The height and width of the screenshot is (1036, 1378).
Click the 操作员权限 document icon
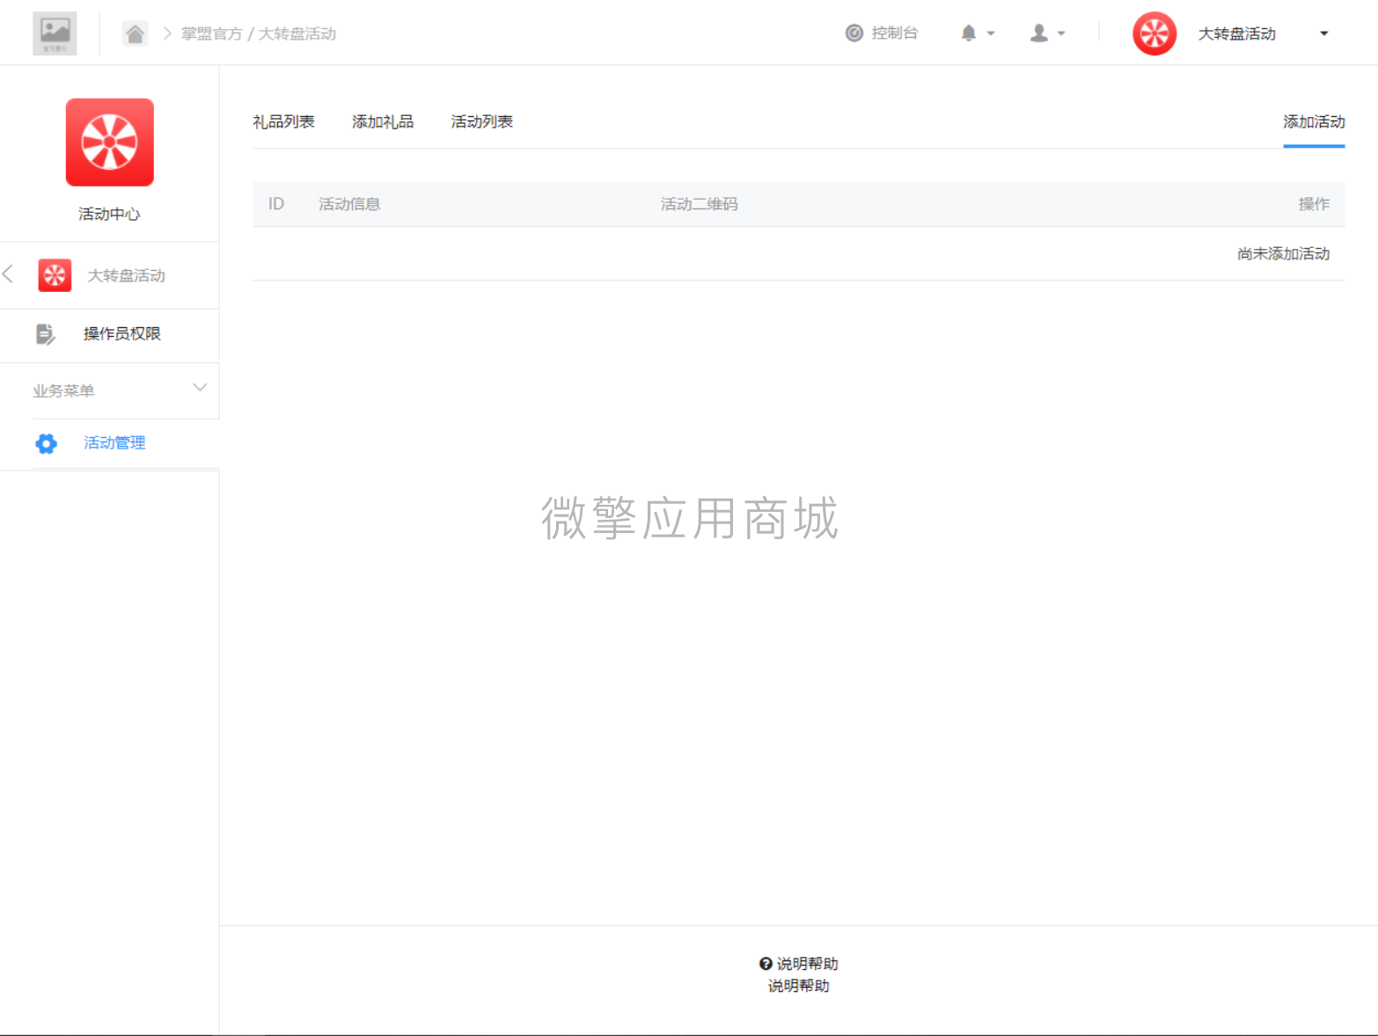46,334
